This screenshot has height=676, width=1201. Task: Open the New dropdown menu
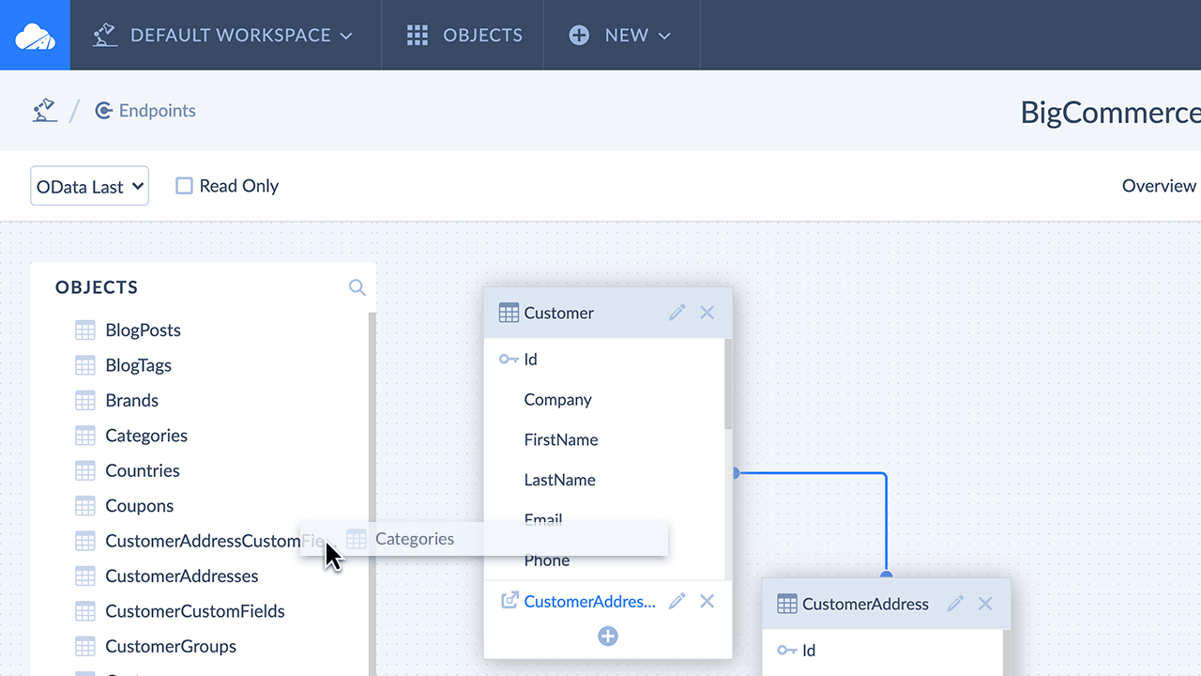pyautogui.click(x=620, y=36)
